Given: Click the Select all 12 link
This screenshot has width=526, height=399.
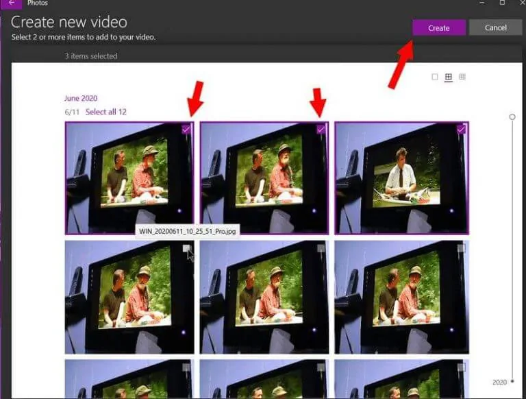Looking at the screenshot, I should pyautogui.click(x=105, y=112).
